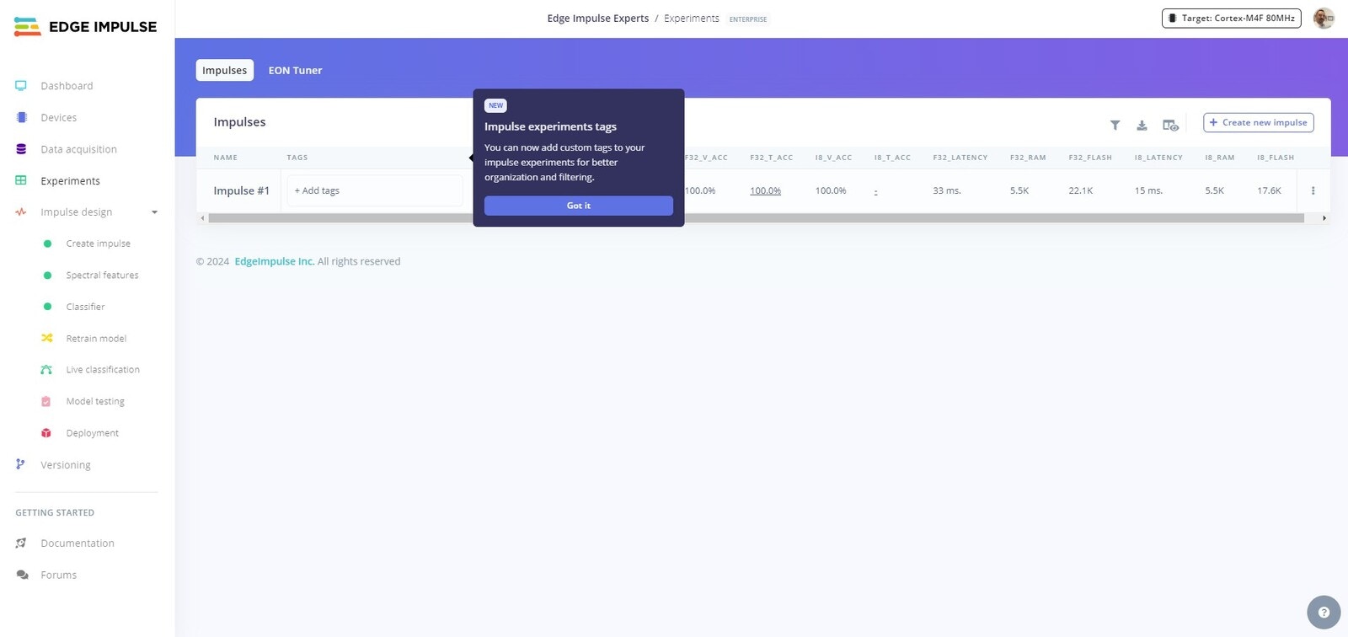Click the I8_LATENCY column header

(1158, 158)
